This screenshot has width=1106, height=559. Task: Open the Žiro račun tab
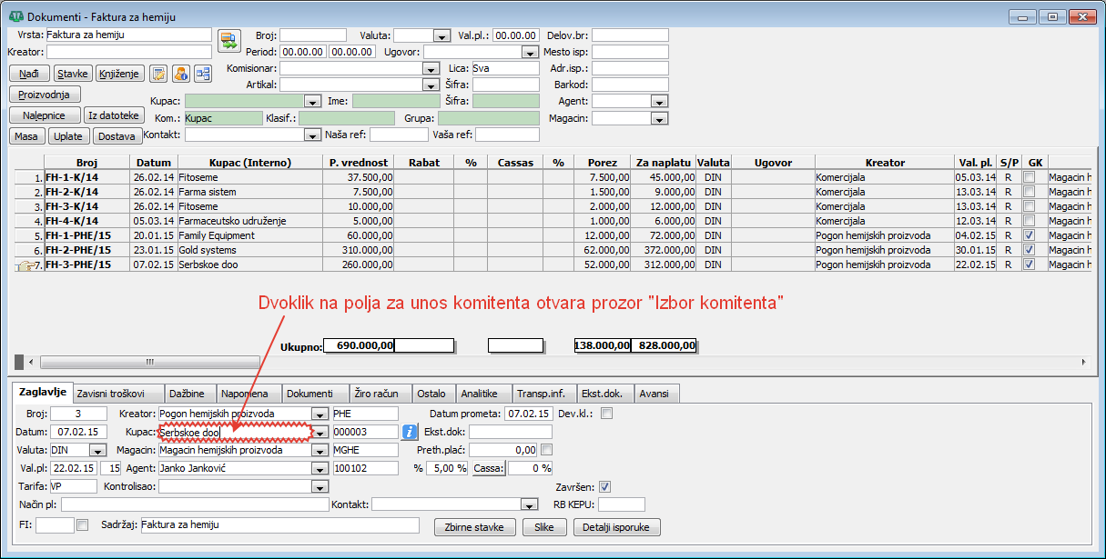374,394
